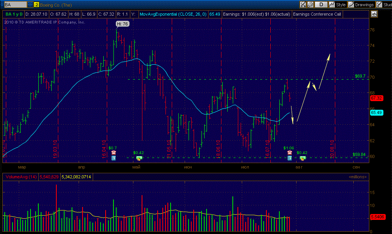
Task: Click the August $0.42 dividend icon
Action: (303, 158)
